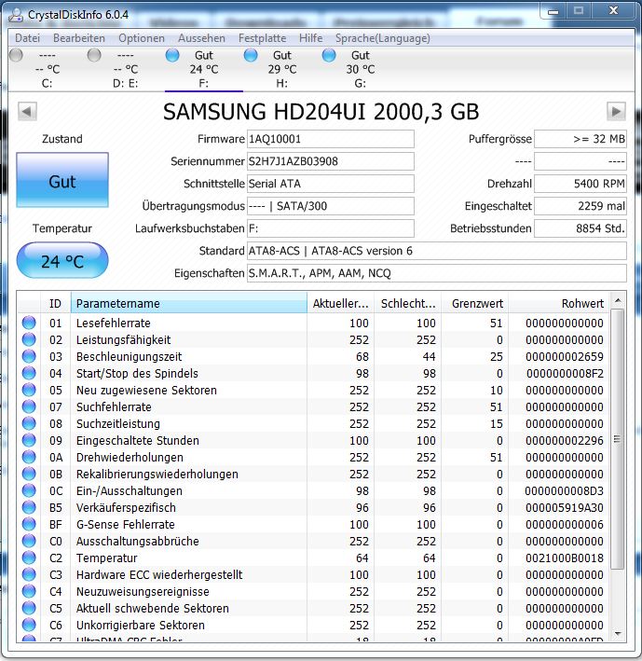The height and width of the screenshot is (661, 642).
Task: Go to previous disk with left arrow
Action: point(27,111)
